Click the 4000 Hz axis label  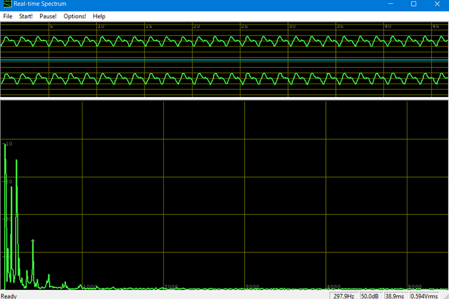click(x=333, y=287)
